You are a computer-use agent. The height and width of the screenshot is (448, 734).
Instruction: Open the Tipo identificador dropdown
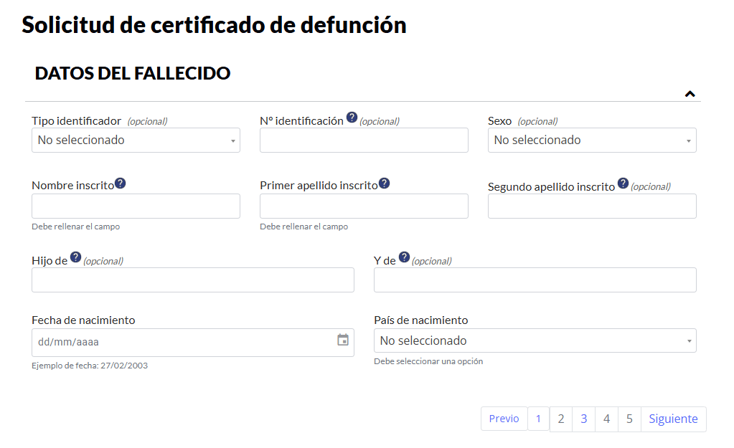click(136, 140)
